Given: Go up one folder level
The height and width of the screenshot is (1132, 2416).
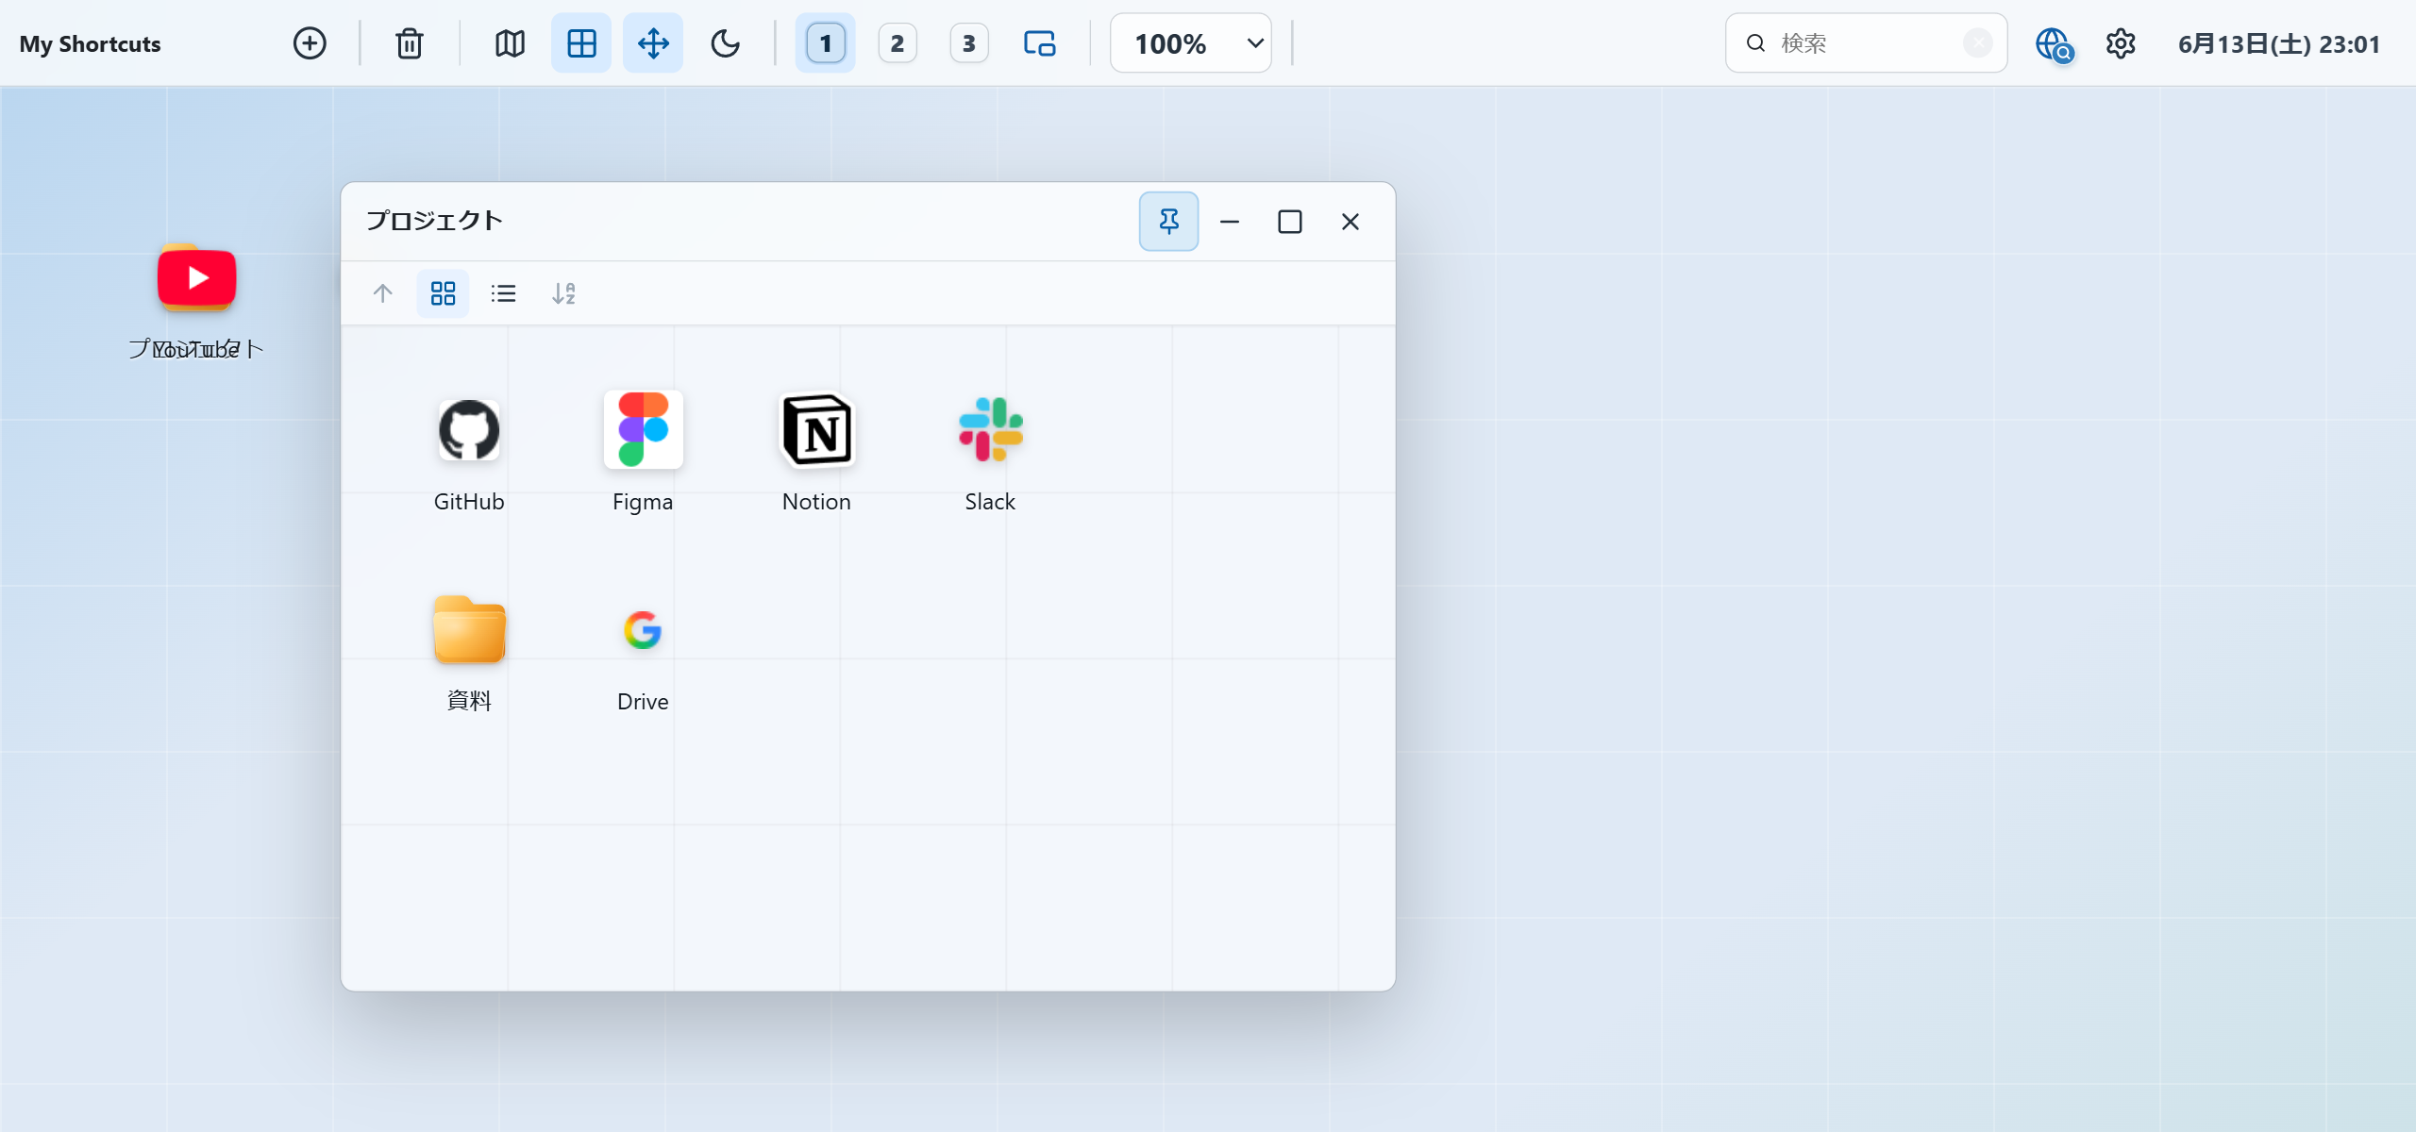Looking at the screenshot, I should (x=382, y=293).
